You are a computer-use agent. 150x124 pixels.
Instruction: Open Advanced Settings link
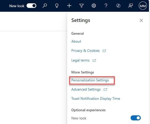coord(86,89)
